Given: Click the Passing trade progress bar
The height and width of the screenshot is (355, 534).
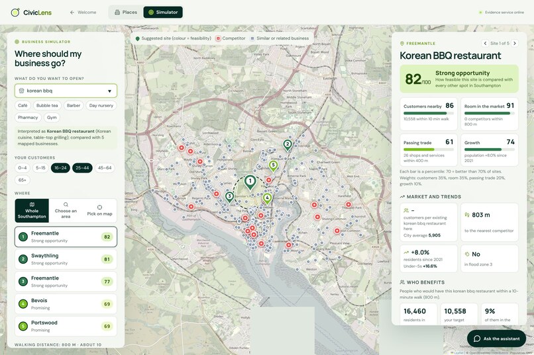Looking at the screenshot, I should pyautogui.click(x=429, y=149).
